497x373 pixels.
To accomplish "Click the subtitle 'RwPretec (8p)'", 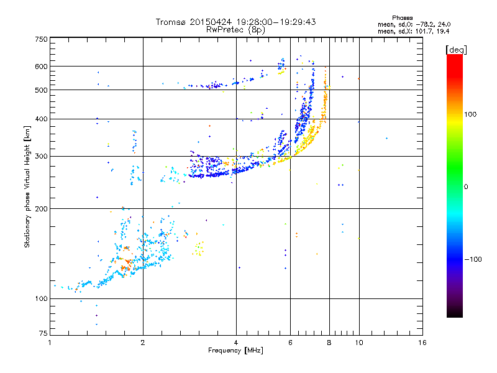I will coord(235,30).
